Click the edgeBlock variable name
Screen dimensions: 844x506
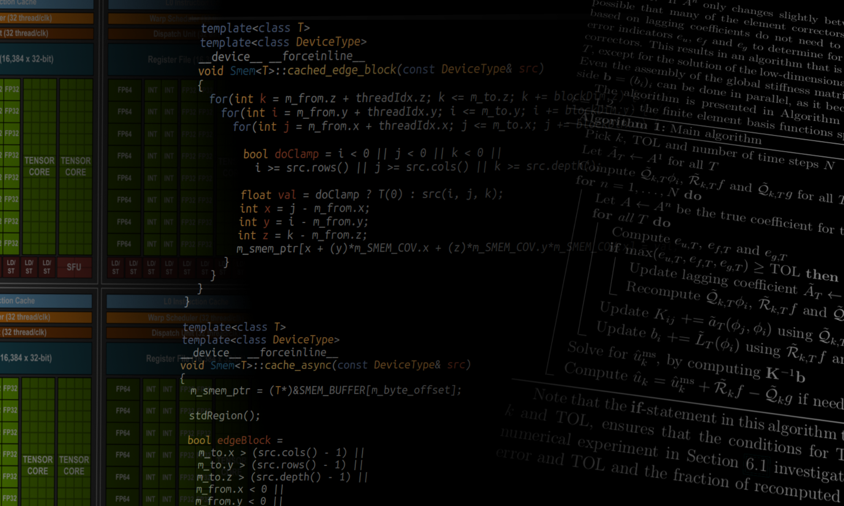[243, 440]
